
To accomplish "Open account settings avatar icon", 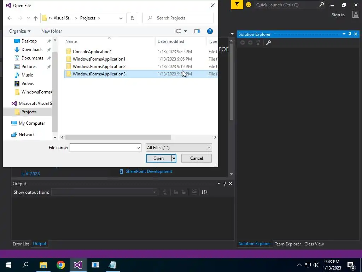I will (x=356, y=15).
